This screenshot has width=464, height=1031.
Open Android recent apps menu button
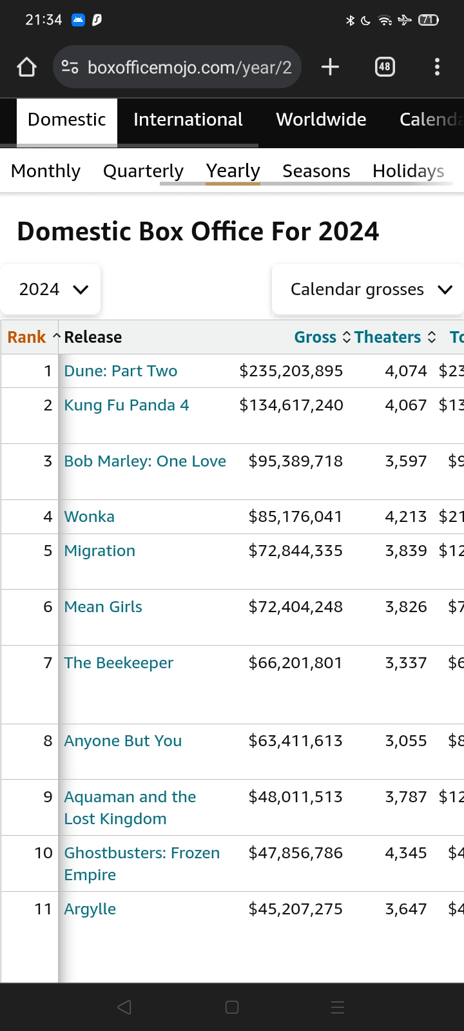coord(338,1007)
